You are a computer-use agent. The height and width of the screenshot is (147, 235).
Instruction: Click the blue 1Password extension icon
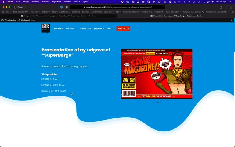click(x=61, y=7)
